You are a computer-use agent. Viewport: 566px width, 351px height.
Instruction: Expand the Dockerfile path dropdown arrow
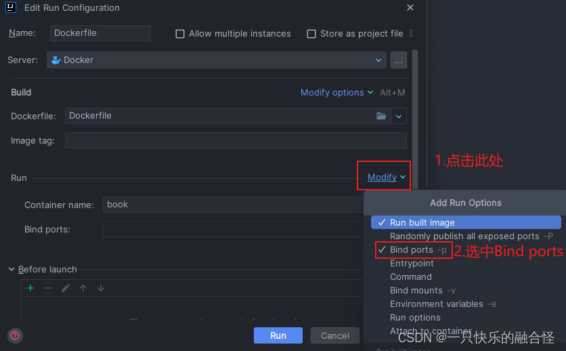[399, 117]
